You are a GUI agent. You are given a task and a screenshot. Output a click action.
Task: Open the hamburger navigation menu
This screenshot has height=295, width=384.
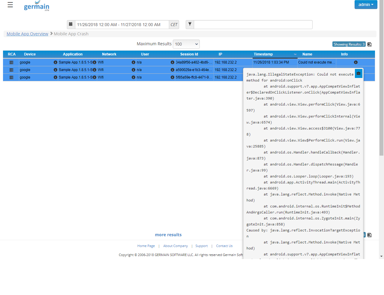tap(10, 5)
